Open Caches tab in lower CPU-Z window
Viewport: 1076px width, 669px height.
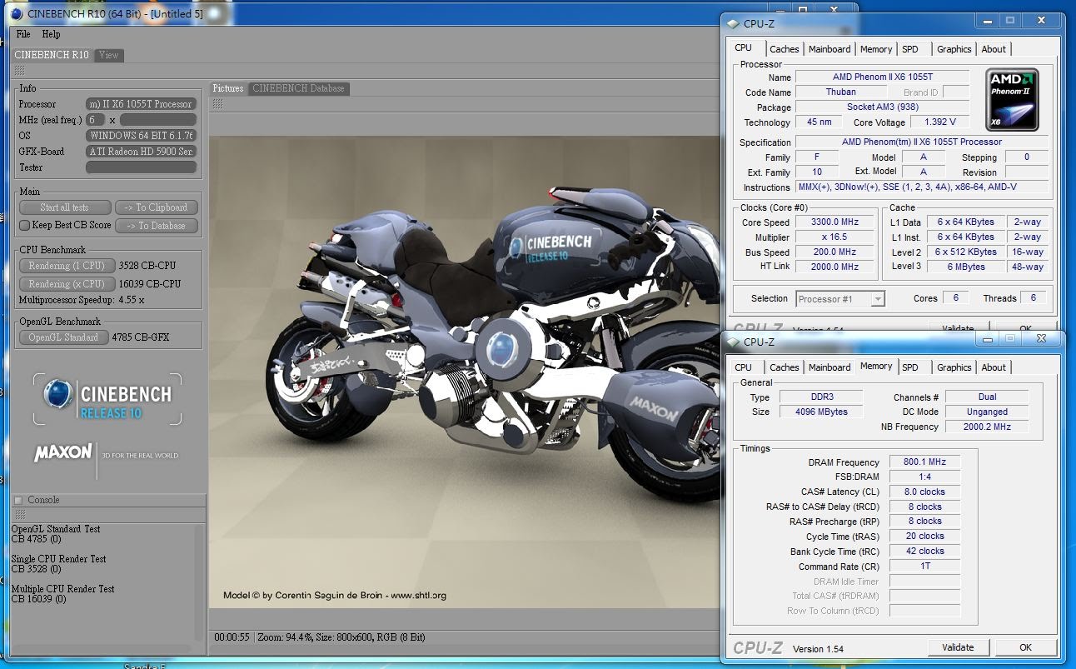tap(785, 367)
